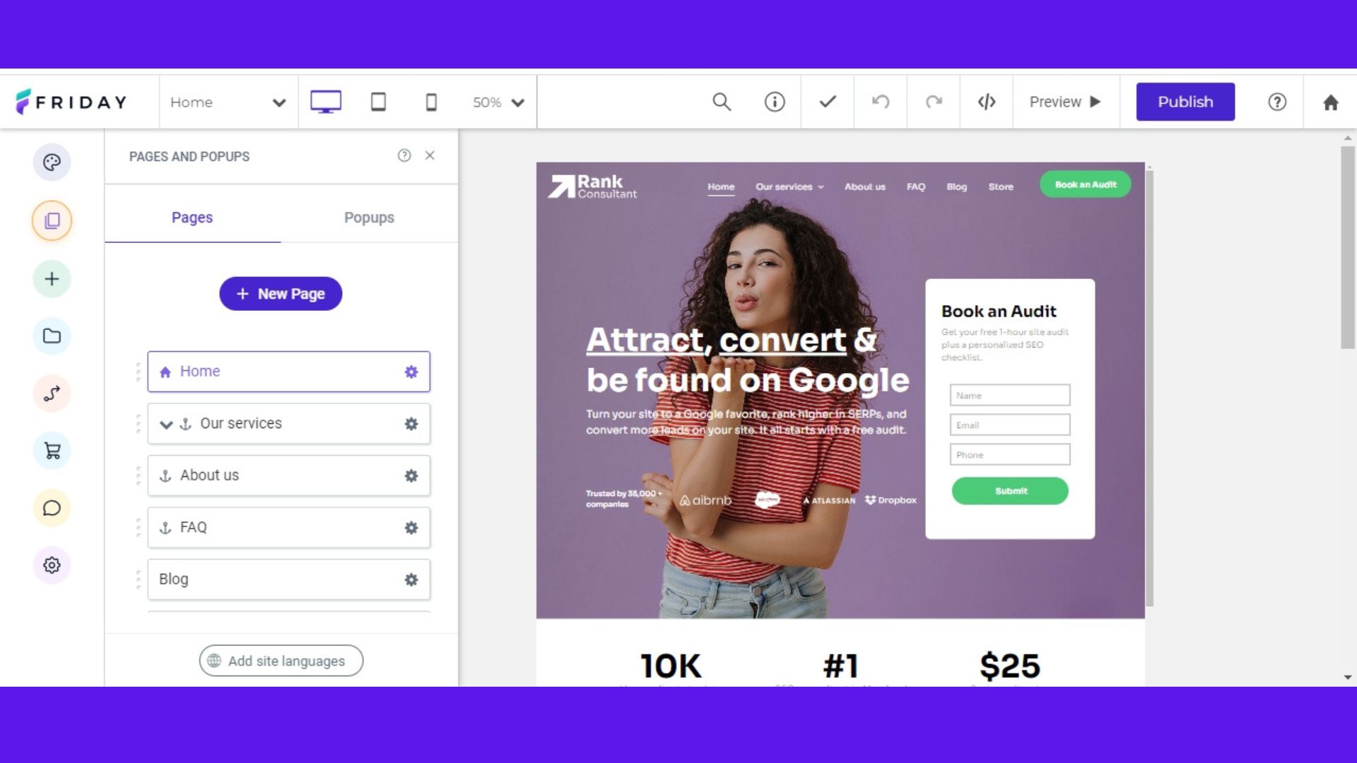Screen dimensions: 1357x763
Task: Click the info icon in the top bar
Action: coord(774,102)
